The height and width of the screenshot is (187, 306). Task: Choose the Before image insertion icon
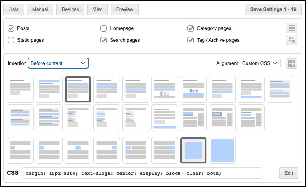[165, 89]
